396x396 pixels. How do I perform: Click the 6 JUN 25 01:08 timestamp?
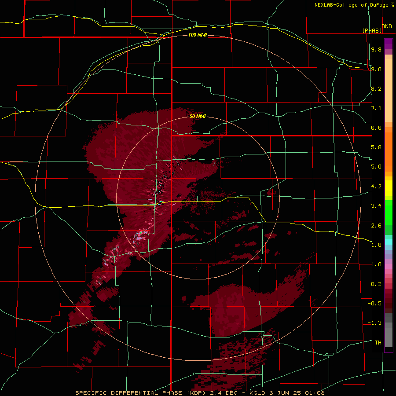(297, 393)
